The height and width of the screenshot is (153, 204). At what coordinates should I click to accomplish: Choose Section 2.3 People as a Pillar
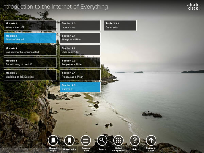(x=80, y=62)
